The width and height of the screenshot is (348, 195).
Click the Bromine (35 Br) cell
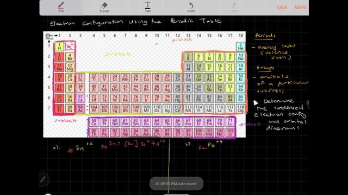click(230, 77)
